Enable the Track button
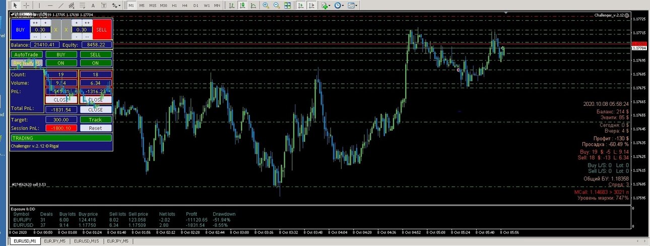The image size is (650, 246). tap(95, 120)
